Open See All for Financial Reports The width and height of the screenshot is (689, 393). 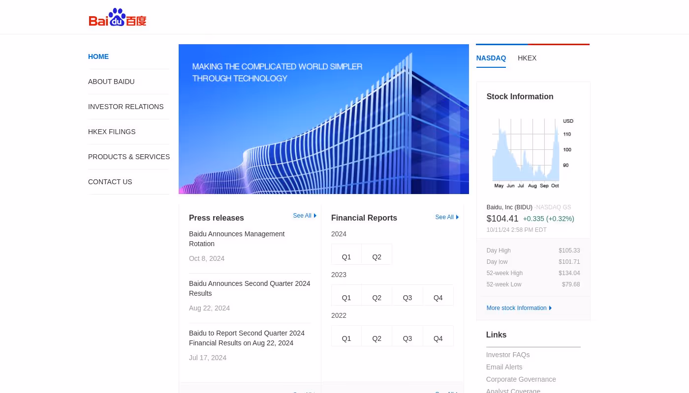click(444, 217)
